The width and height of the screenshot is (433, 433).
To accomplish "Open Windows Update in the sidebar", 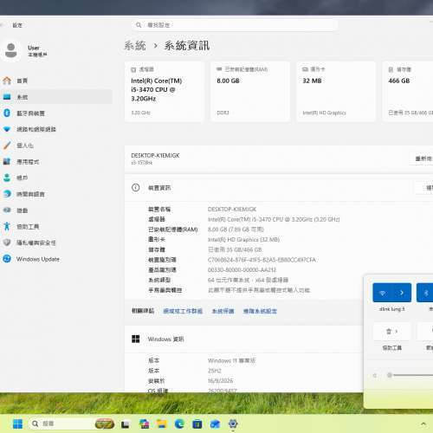I will [56, 259].
